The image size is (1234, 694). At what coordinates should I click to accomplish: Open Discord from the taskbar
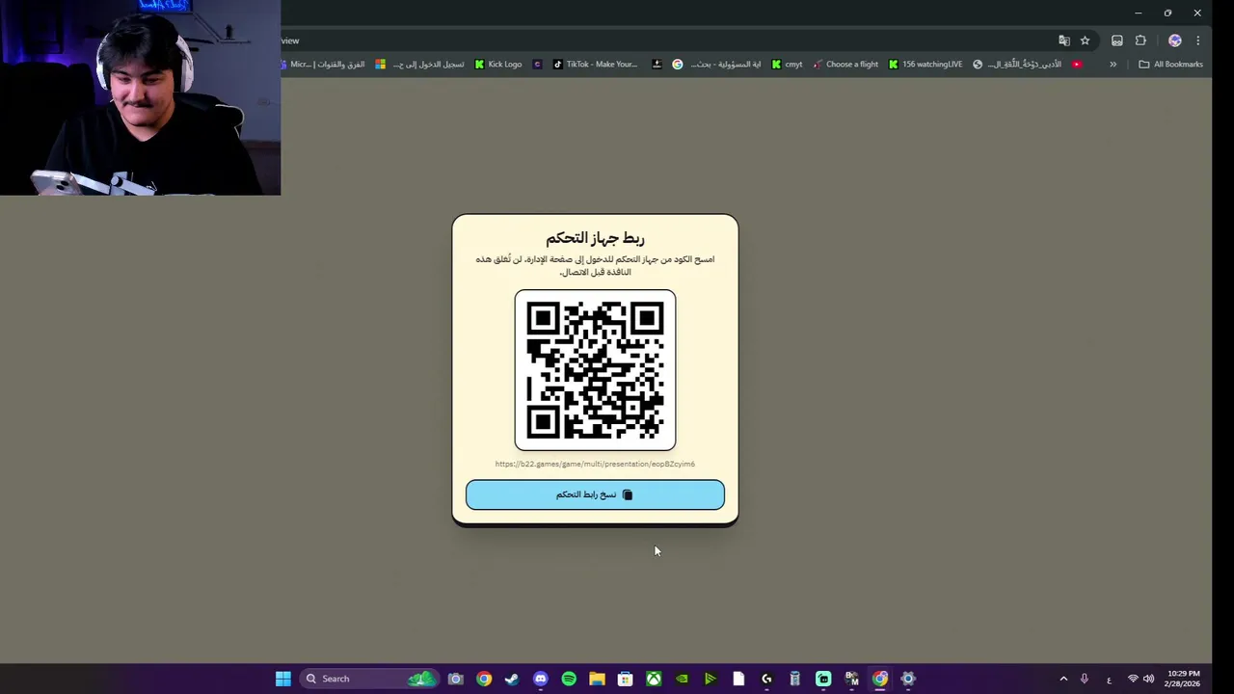tap(541, 679)
